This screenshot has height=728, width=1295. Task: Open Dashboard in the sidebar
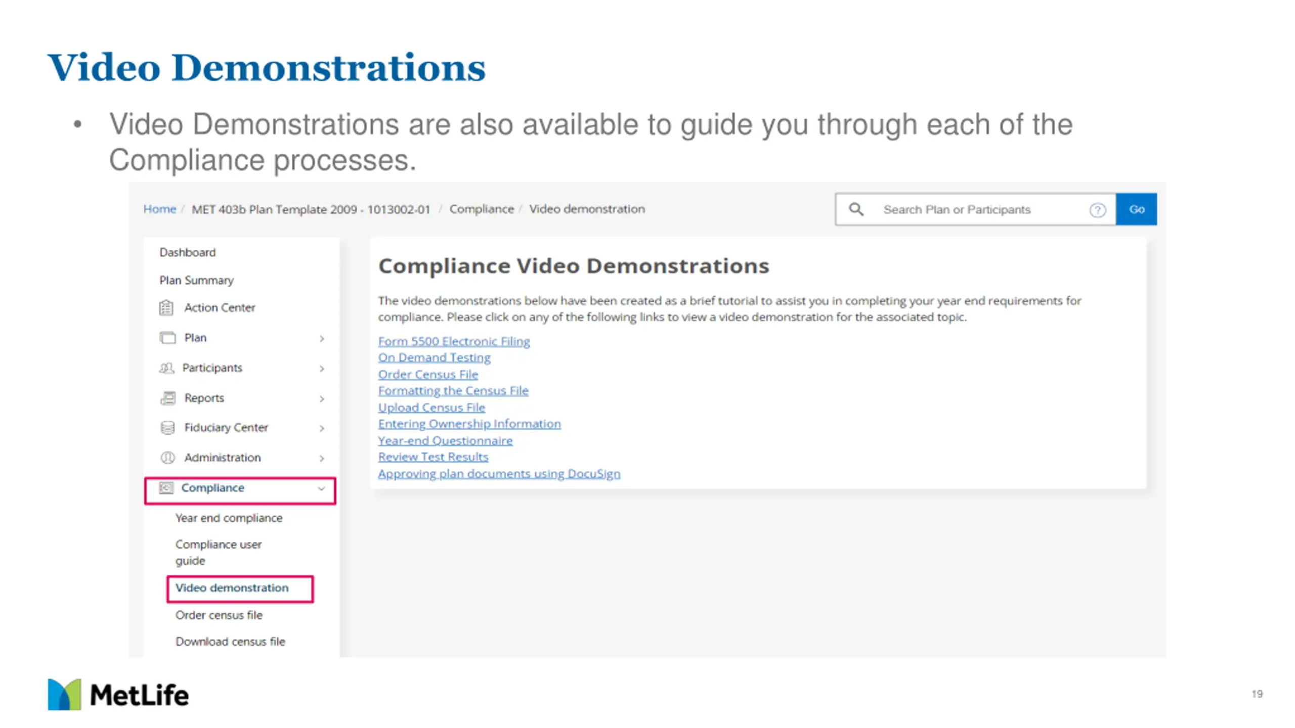click(x=187, y=252)
